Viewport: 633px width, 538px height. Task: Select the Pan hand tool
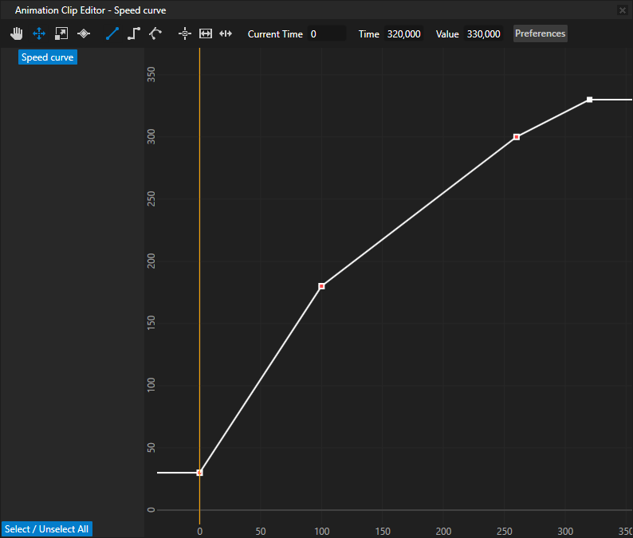pyautogui.click(x=16, y=33)
